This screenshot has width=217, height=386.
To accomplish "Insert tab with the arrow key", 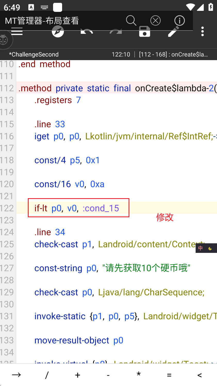I will [16, 375].
